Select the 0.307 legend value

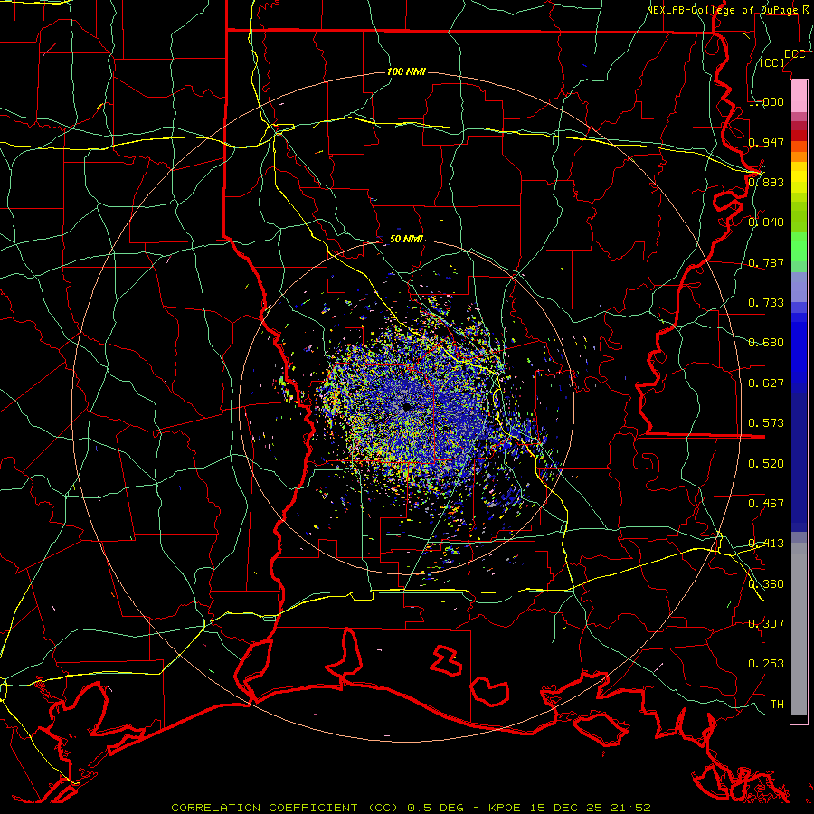766,624
